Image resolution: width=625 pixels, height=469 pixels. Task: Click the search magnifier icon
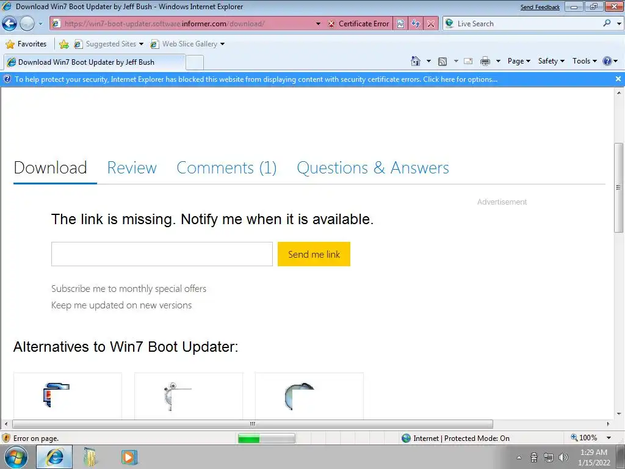[607, 23]
